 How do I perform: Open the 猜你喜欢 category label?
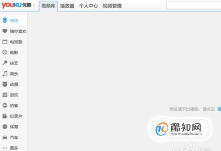18,31
